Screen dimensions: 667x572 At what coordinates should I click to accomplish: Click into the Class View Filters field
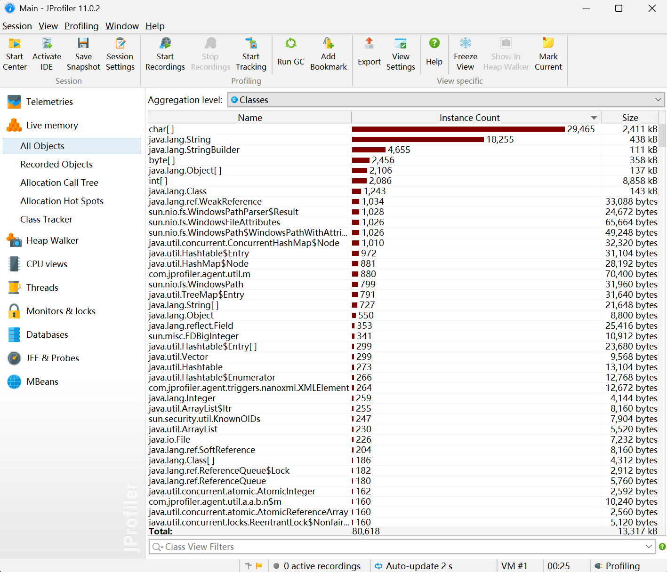coord(402,547)
